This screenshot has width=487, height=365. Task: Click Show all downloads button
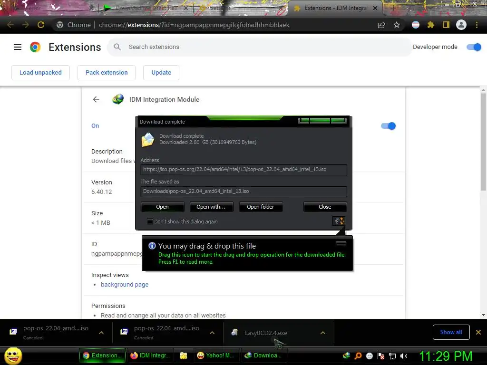pos(451,332)
